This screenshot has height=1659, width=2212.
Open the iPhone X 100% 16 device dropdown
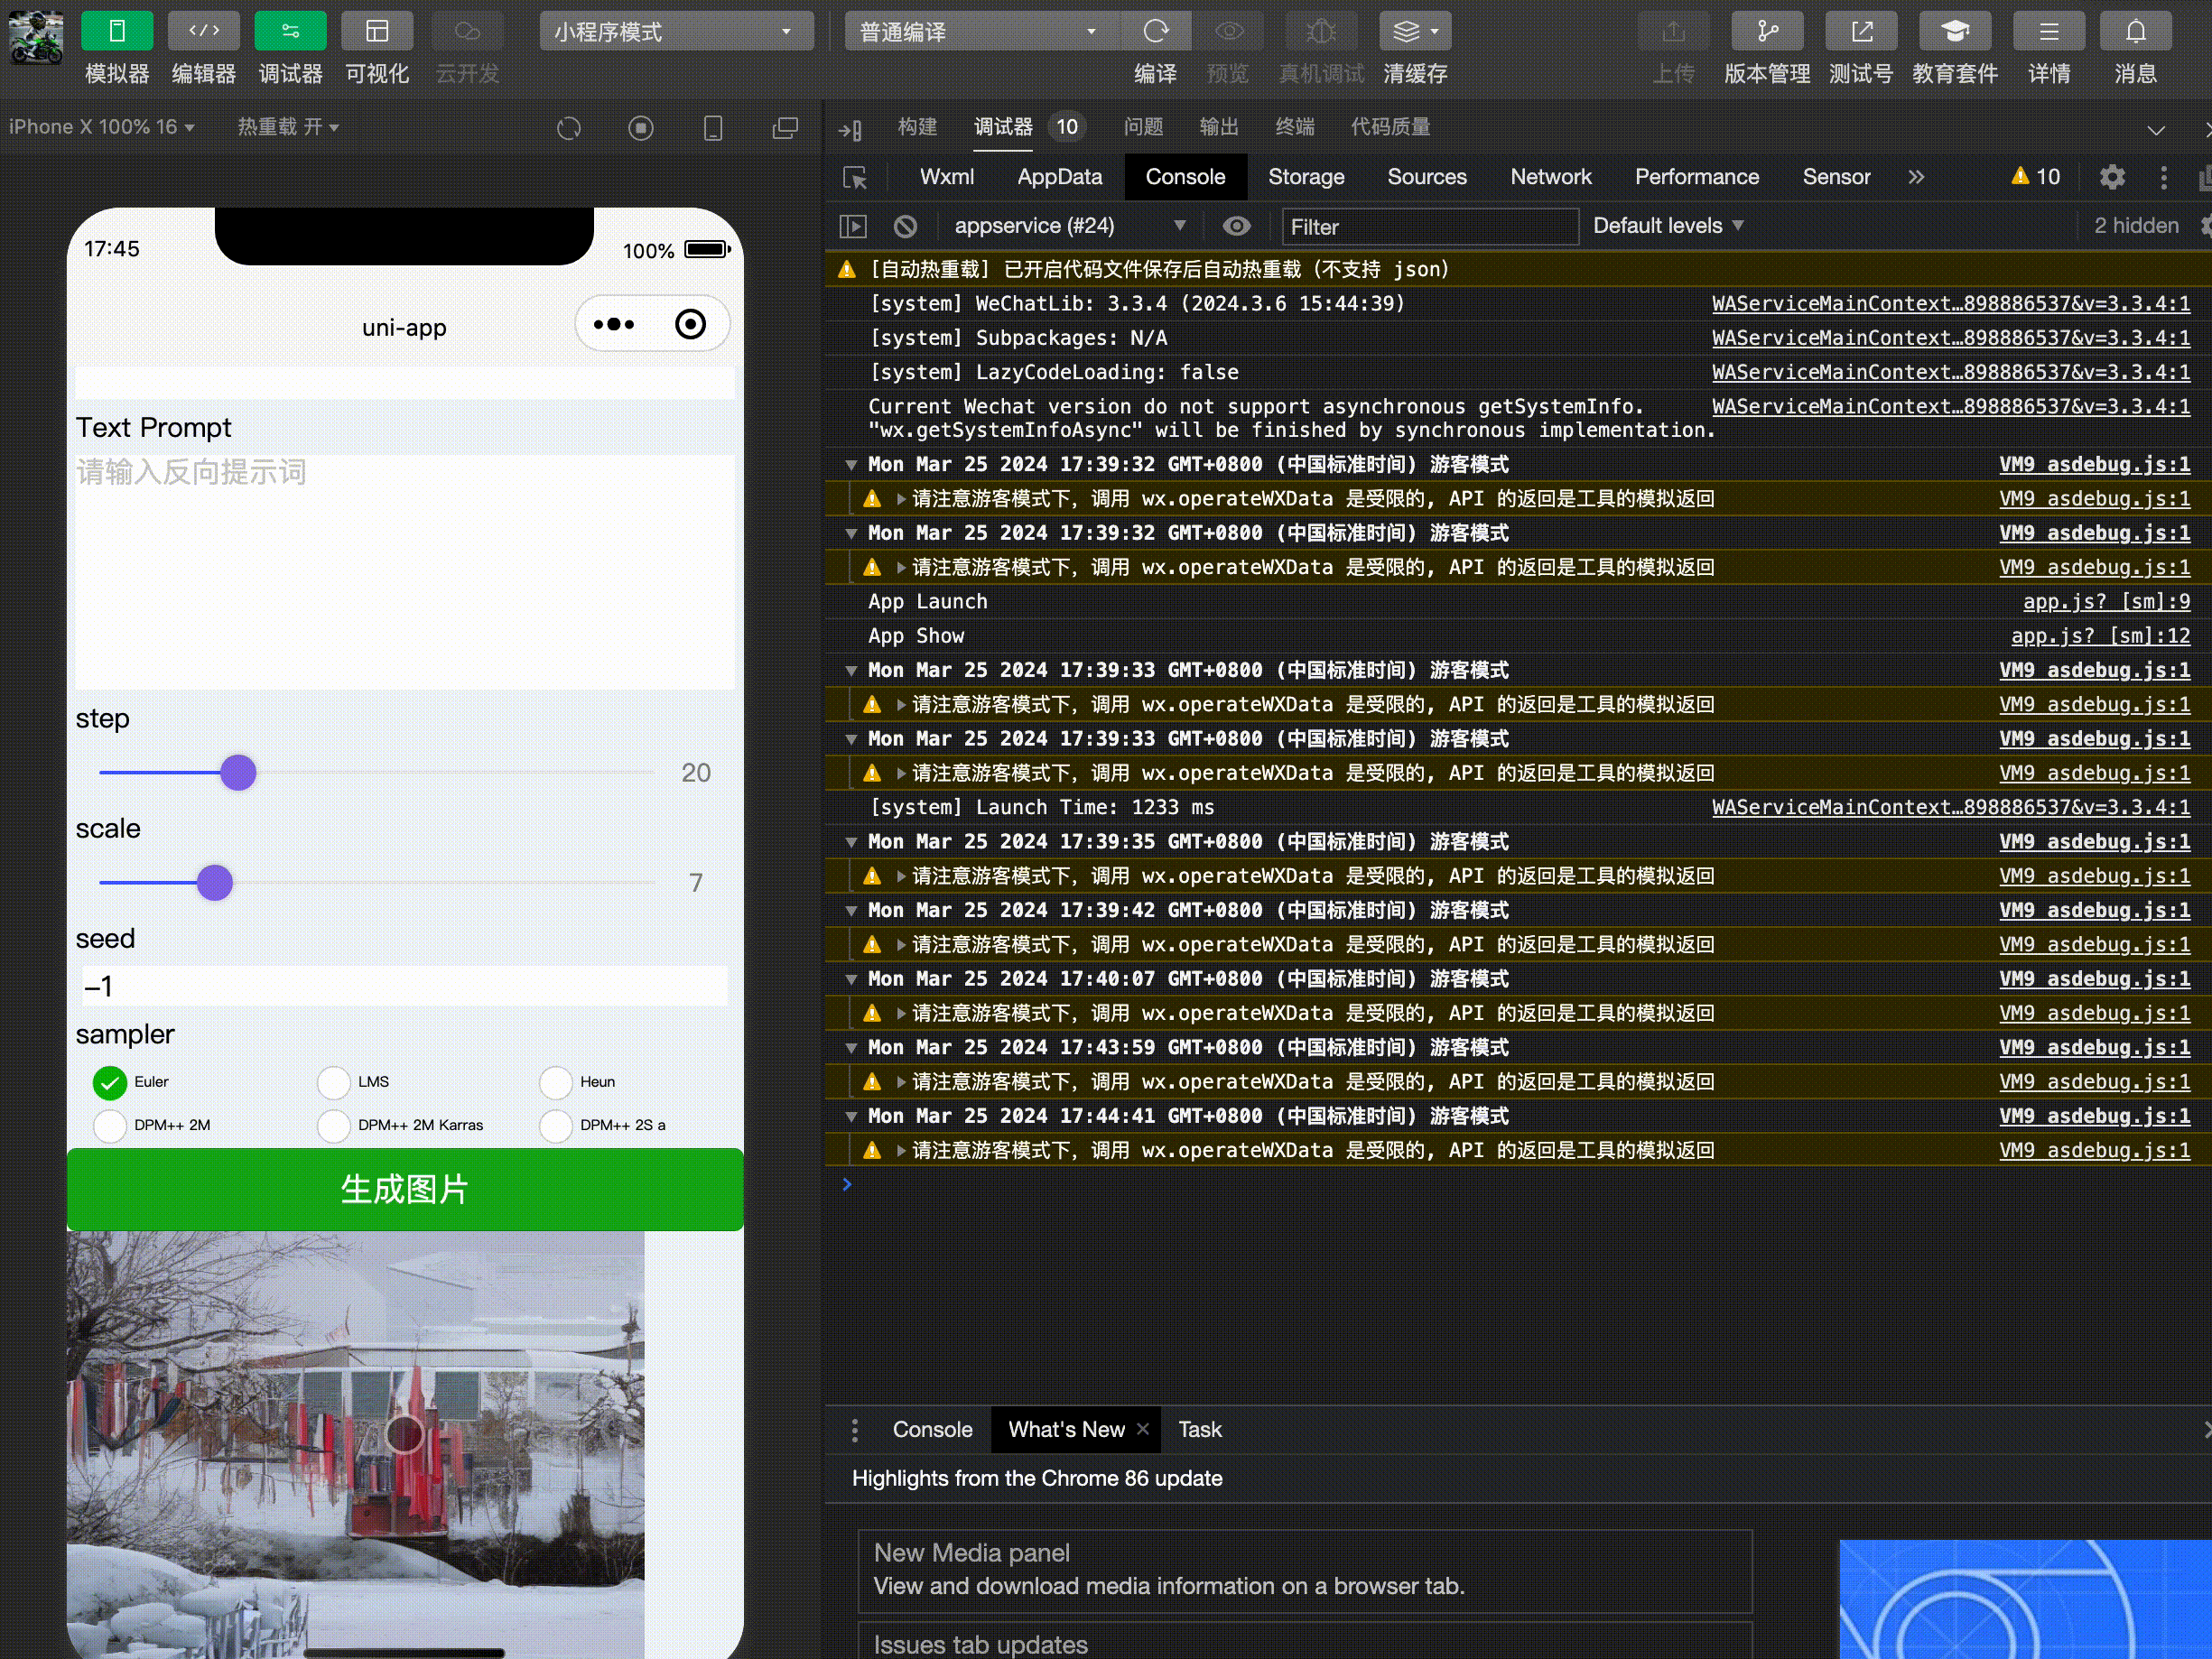point(102,127)
